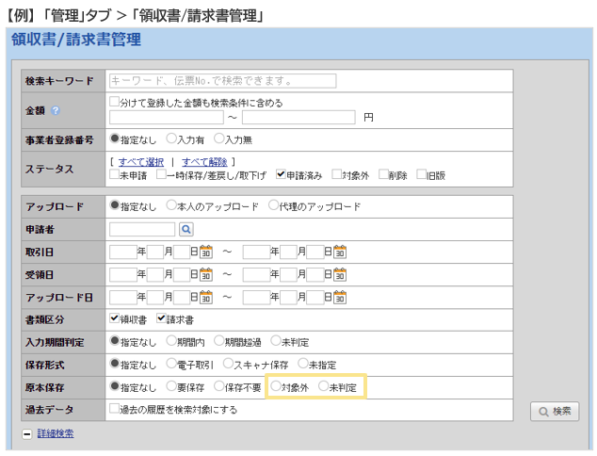
Task: Open calendar for 取引日 start date
Action: click(206, 252)
